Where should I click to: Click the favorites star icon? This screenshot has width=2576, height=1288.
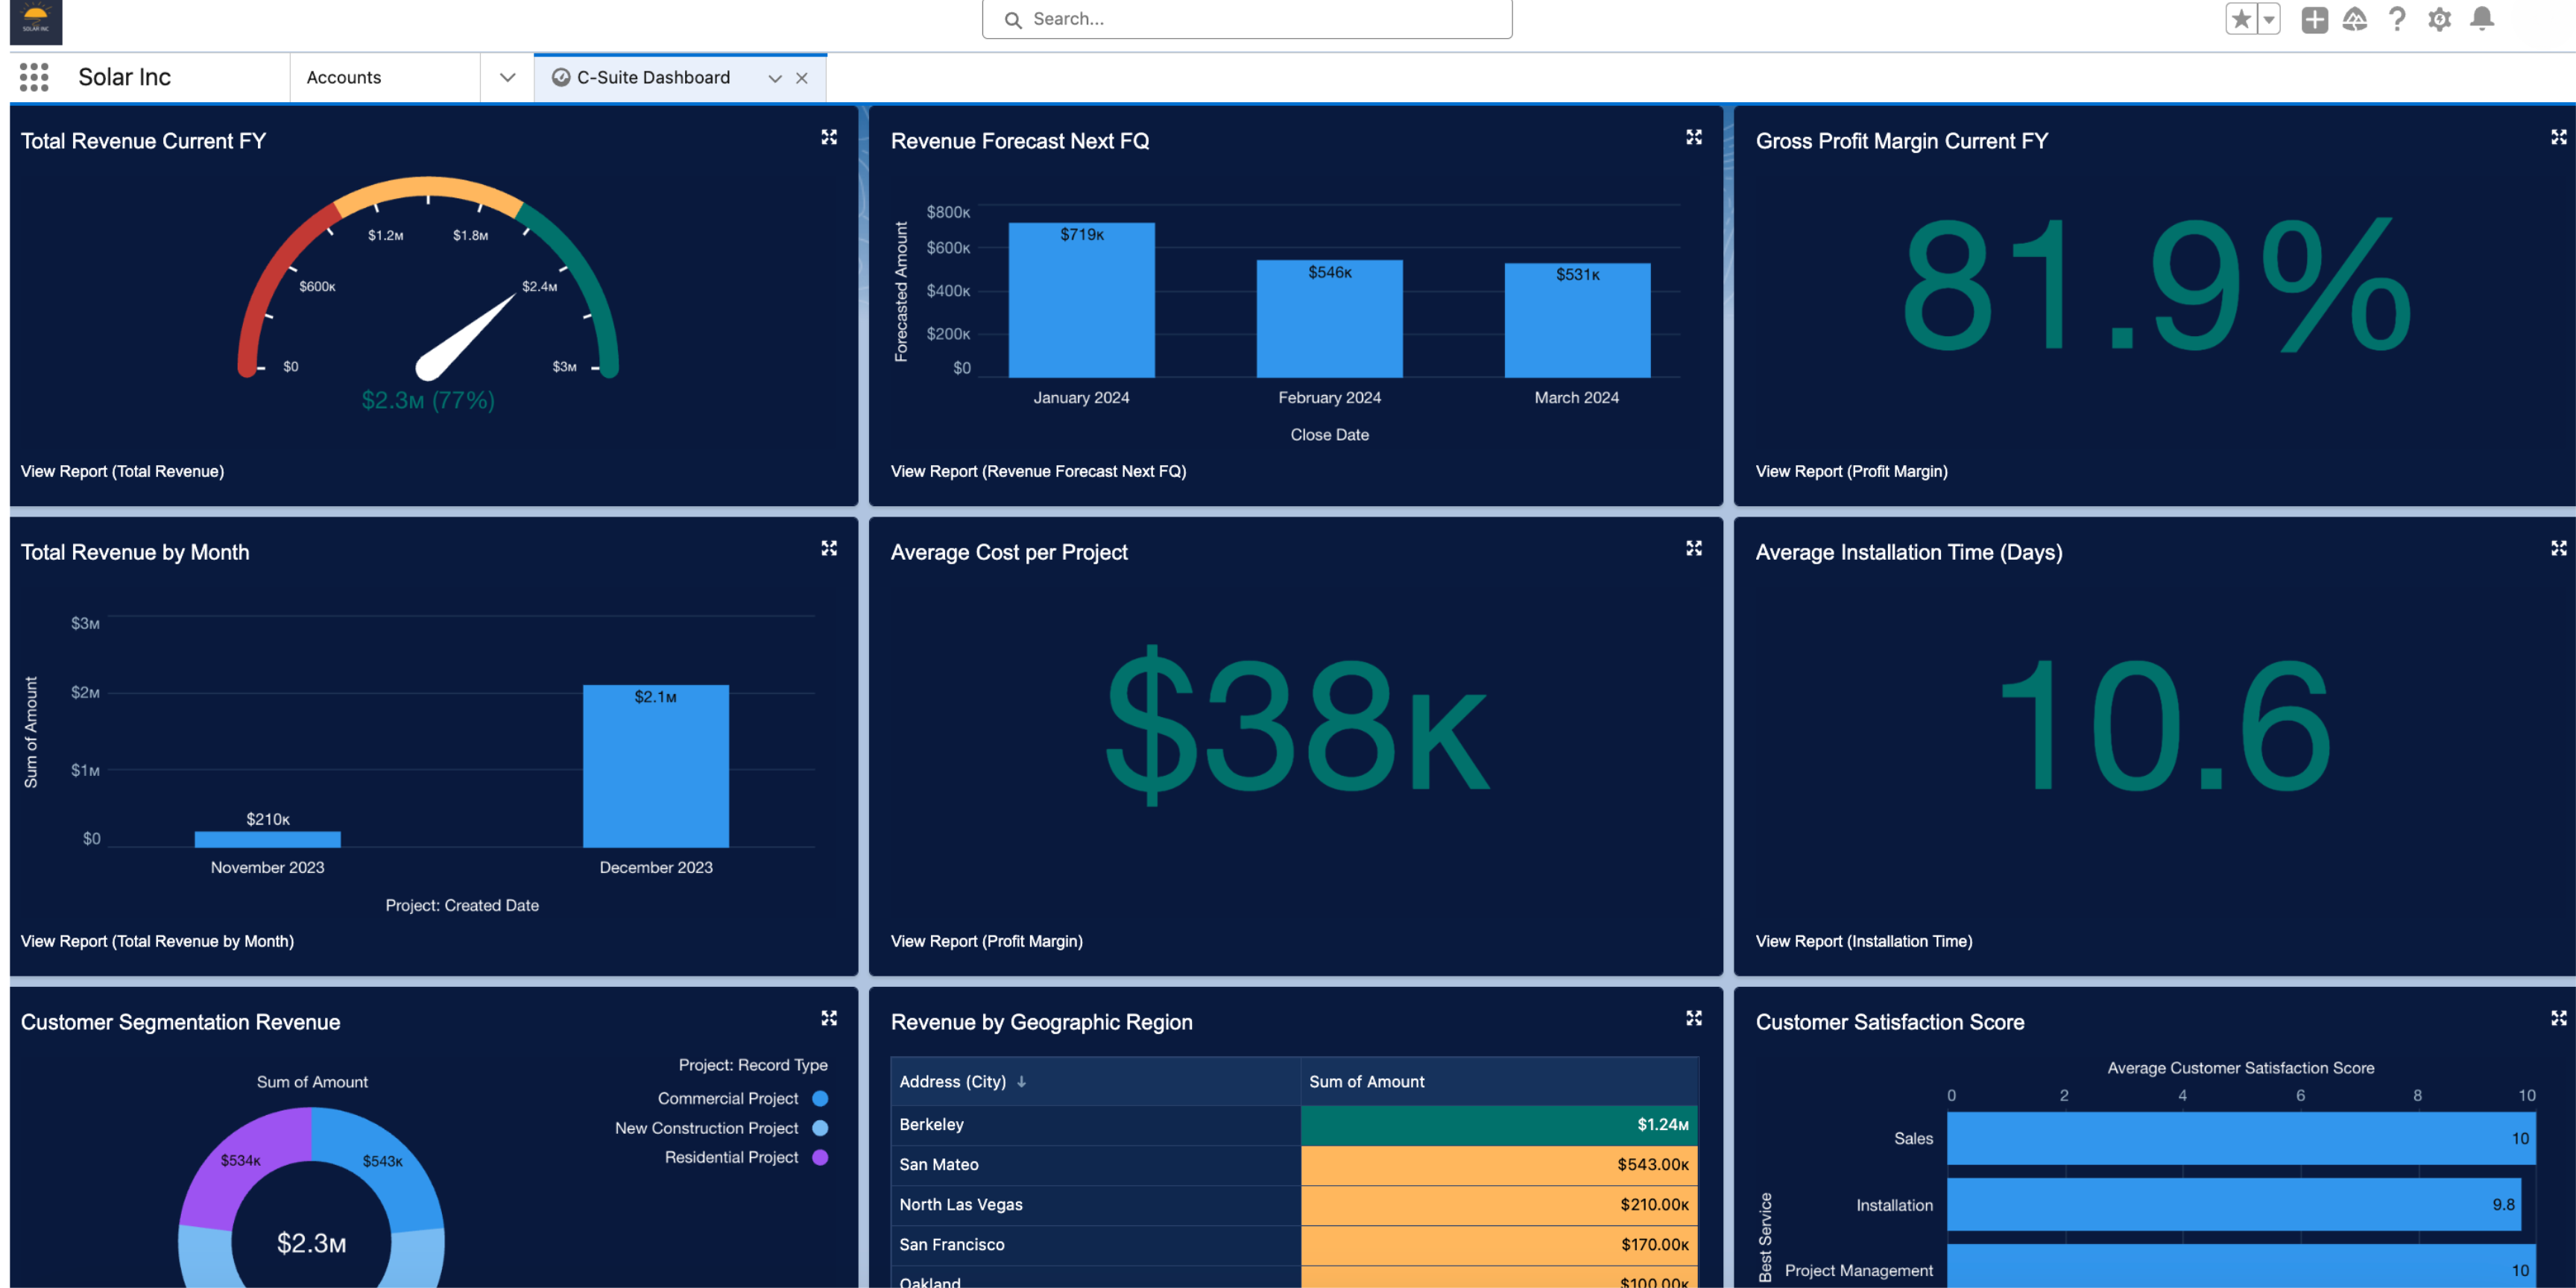[2241, 19]
